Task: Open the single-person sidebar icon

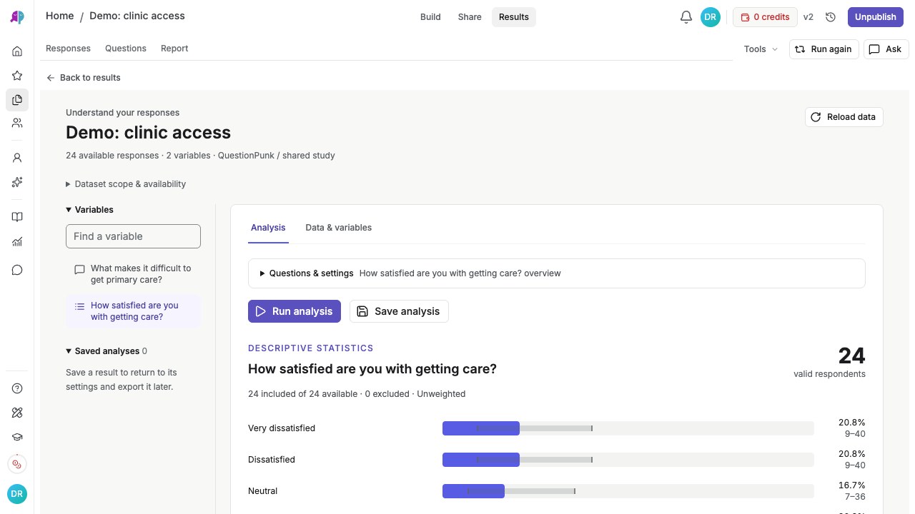Action: click(x=17, y=158)
